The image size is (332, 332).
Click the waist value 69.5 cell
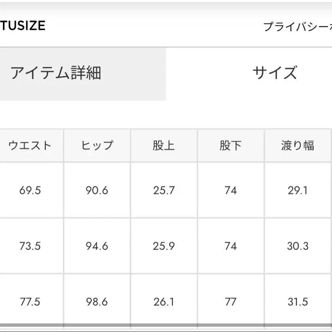tap(30, 190)
